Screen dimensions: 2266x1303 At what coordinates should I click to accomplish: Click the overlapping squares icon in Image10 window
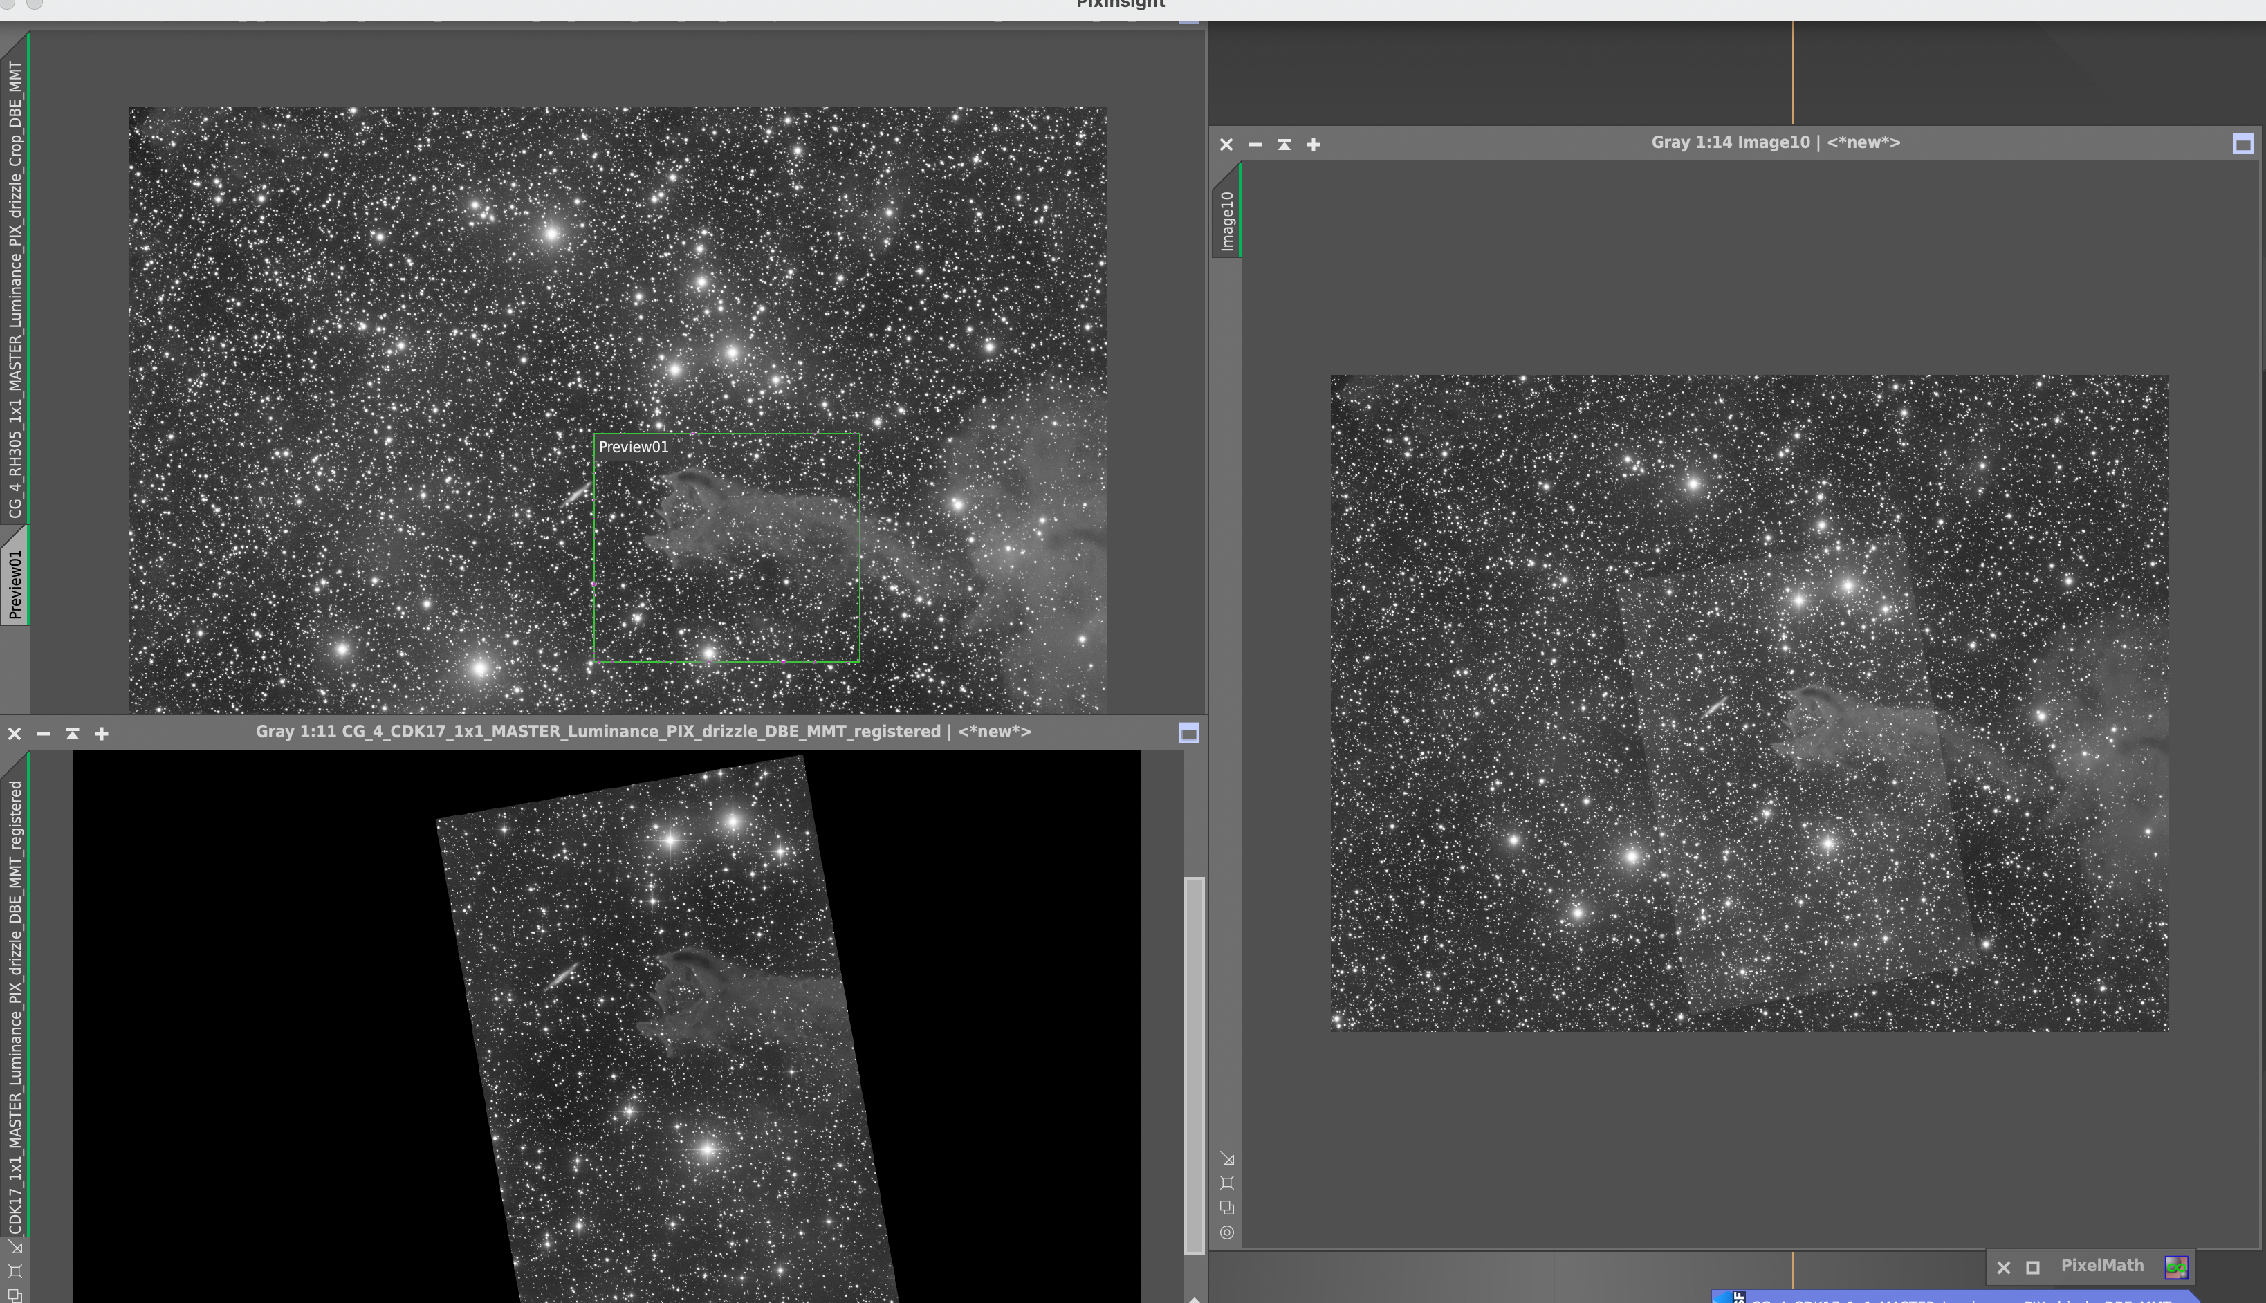pyautogui.click(x=1227, y=1208)
